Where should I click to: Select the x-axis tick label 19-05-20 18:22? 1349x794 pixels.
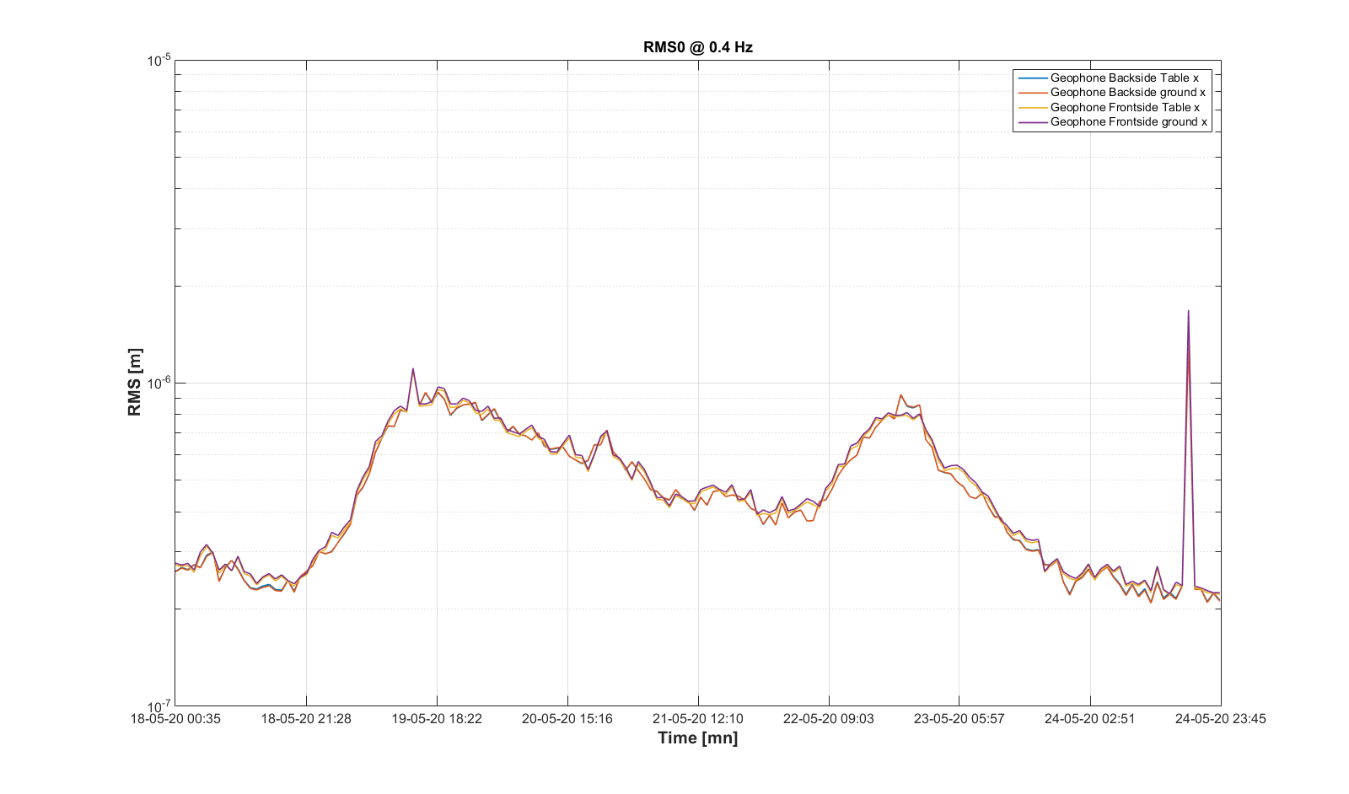coord(437,719)
